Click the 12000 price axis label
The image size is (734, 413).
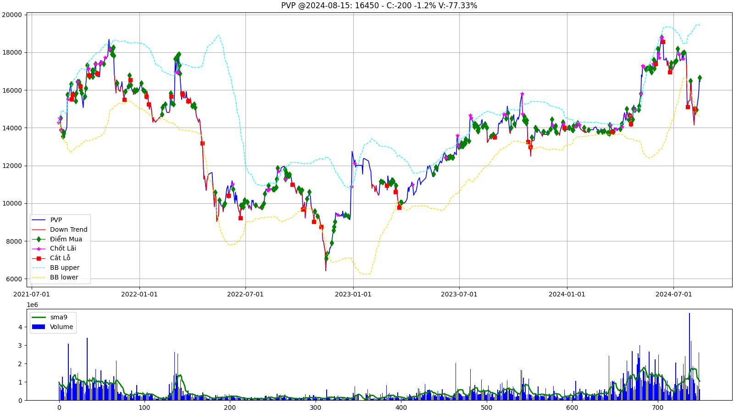point(12,166)
